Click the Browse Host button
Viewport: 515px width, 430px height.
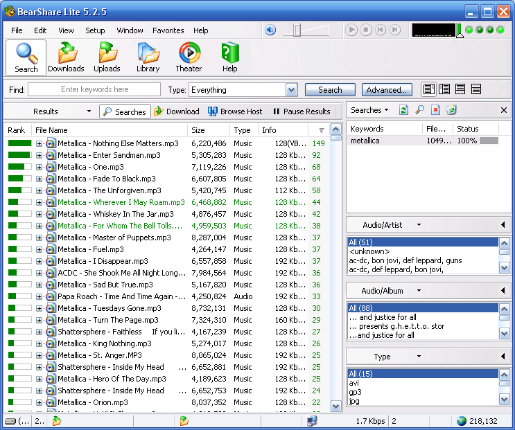click(235, 111)
